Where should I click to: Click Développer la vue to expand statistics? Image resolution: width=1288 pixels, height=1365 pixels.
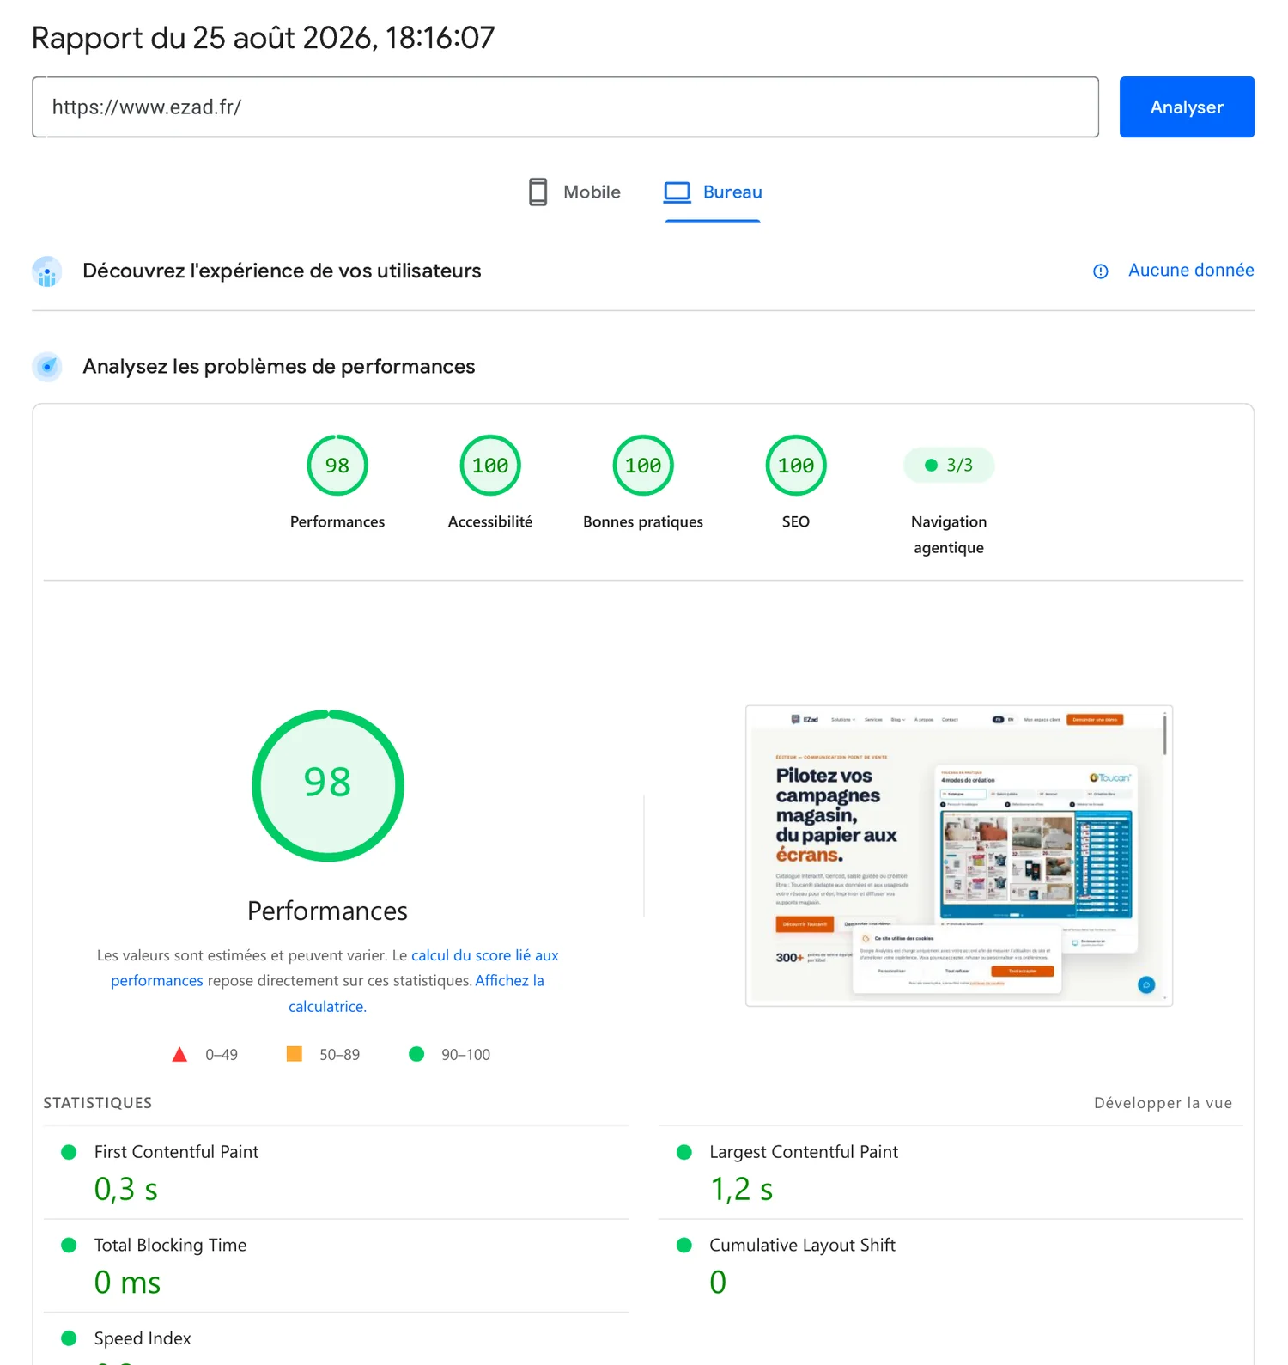(1163, 1103)
